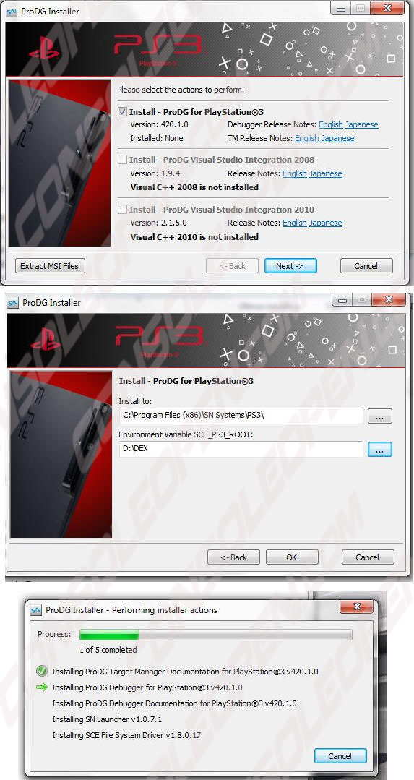The width and height of the screenshot is (414, 780).
Task: Click the SN icon in the progress dialog title bar
Action: [x=36, y=610]
